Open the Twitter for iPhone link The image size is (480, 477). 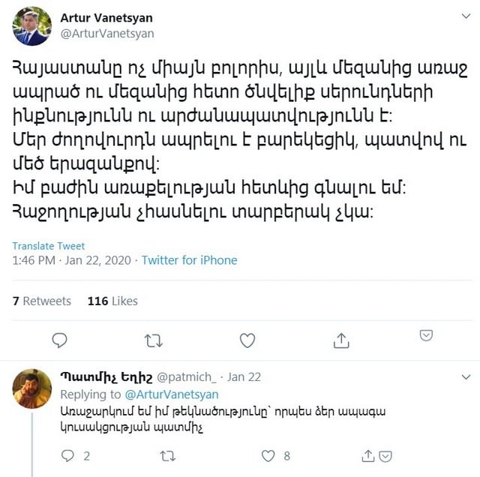(x=189, y=260)
